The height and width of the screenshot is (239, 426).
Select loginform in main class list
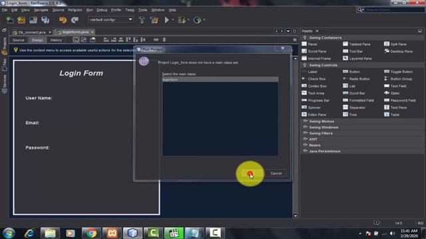click(x=220, y=80)
